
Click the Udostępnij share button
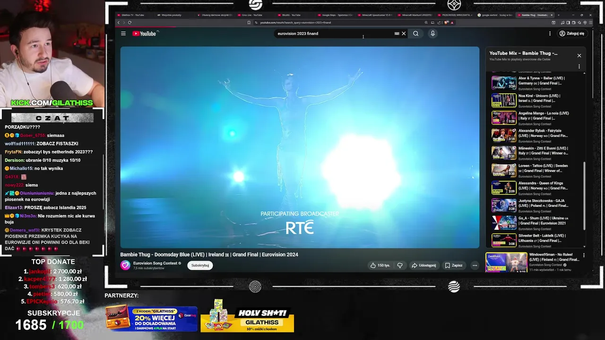point(424,265)
